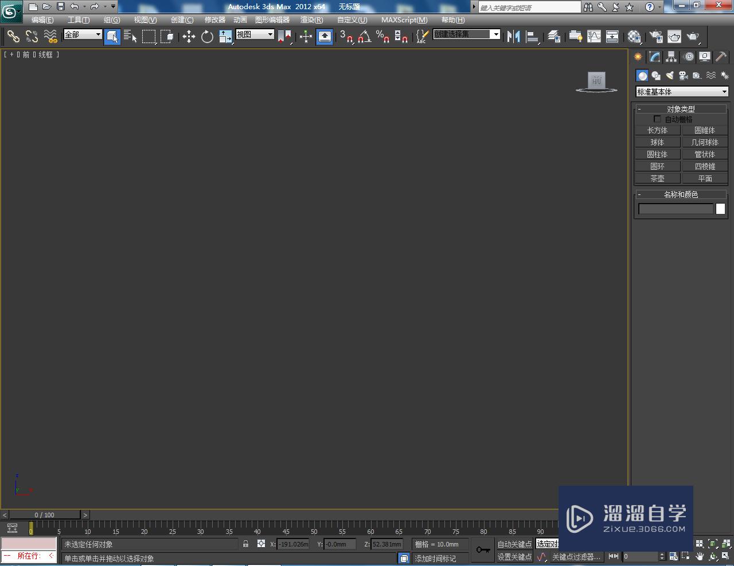The width and height of the screenshot is (734, 566).
Task: Select the Geometry category icon in Create panel
Action: tap(642, 75)
